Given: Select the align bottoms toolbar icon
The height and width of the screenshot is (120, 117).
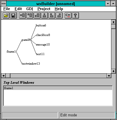Looking at the screenshot, I should [37, 15].
